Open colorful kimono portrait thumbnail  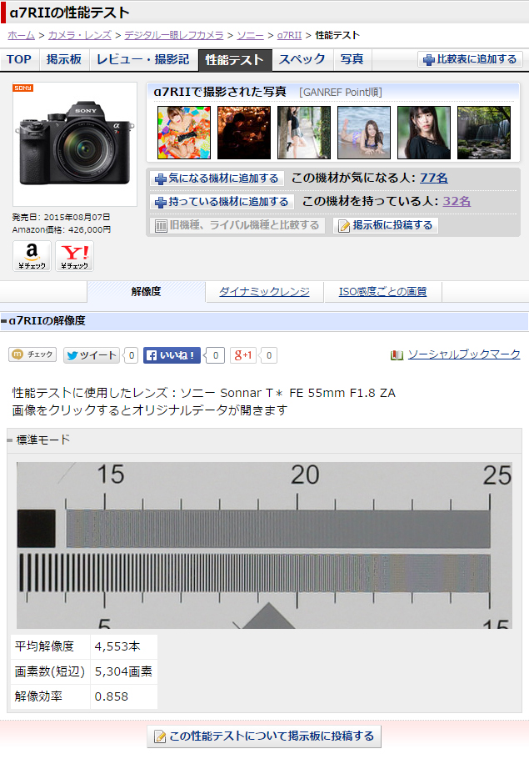184,133
